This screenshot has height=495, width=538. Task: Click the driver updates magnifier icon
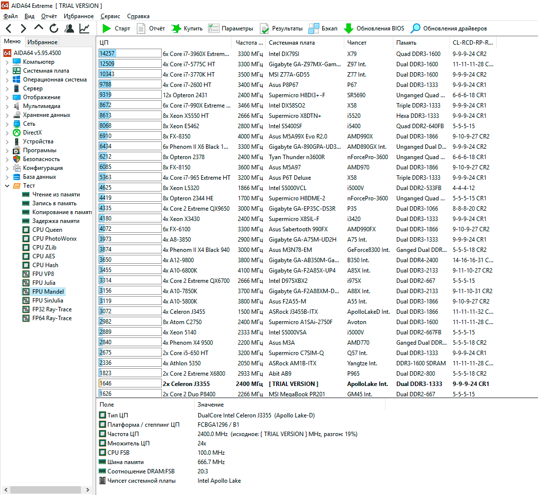pyautogui.click(x=415, y=28)
